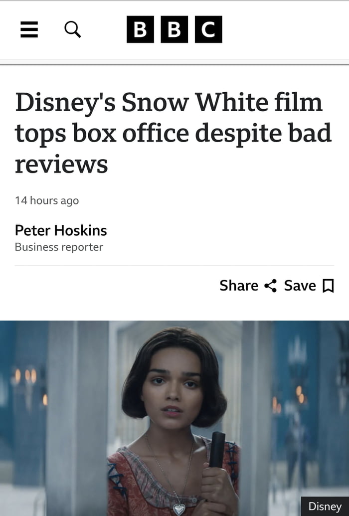Click the Snow White article headline
This screenshot has width=349, height=516.
173,133
